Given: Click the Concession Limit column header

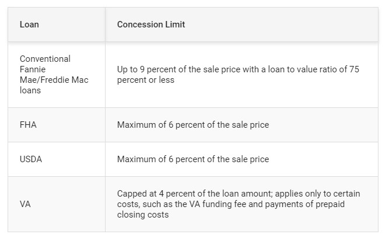Looking at the screenshot, I should (x=151, y=24).
